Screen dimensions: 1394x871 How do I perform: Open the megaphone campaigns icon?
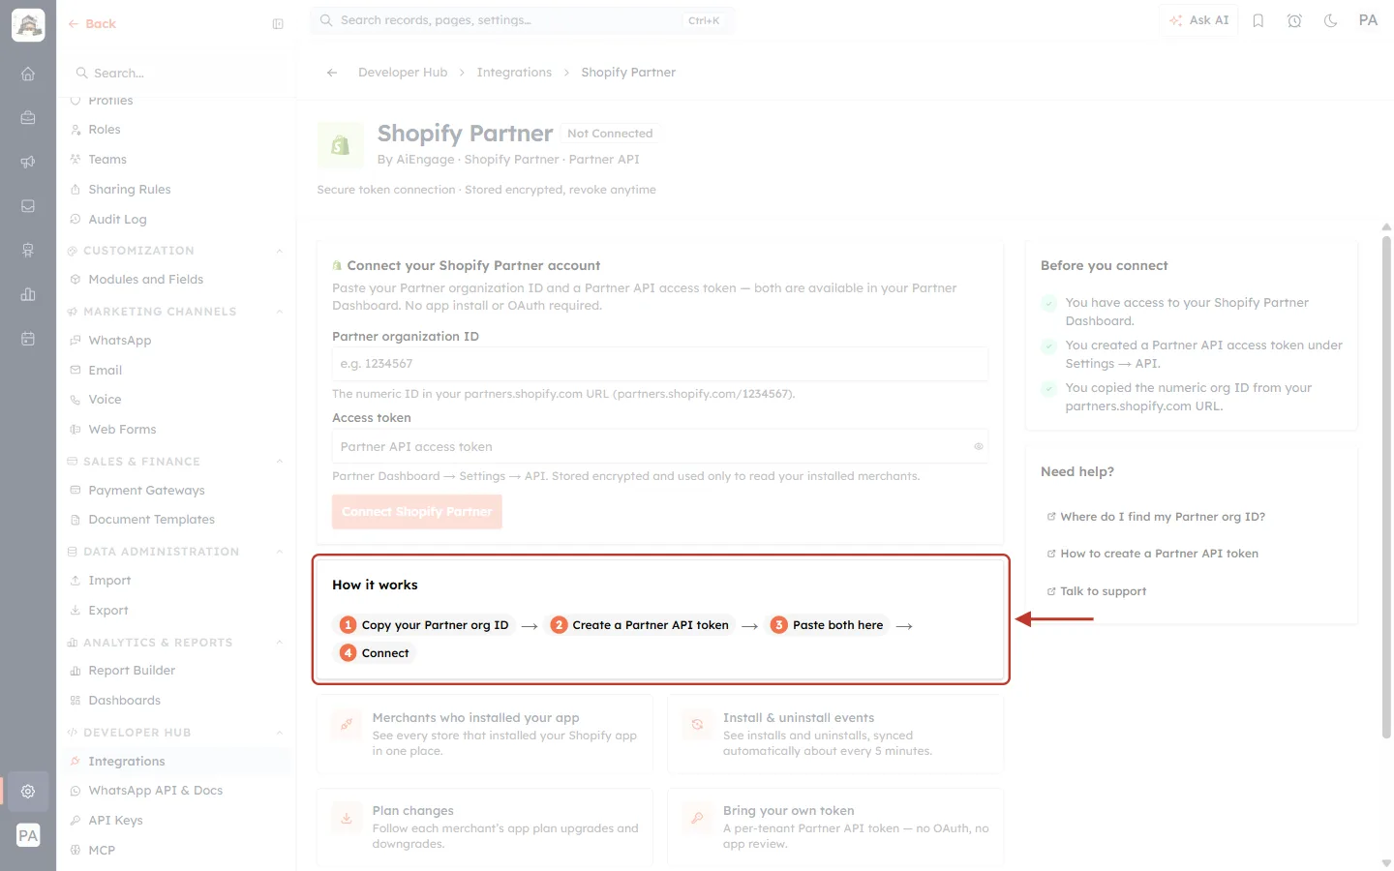coord(28,162)
